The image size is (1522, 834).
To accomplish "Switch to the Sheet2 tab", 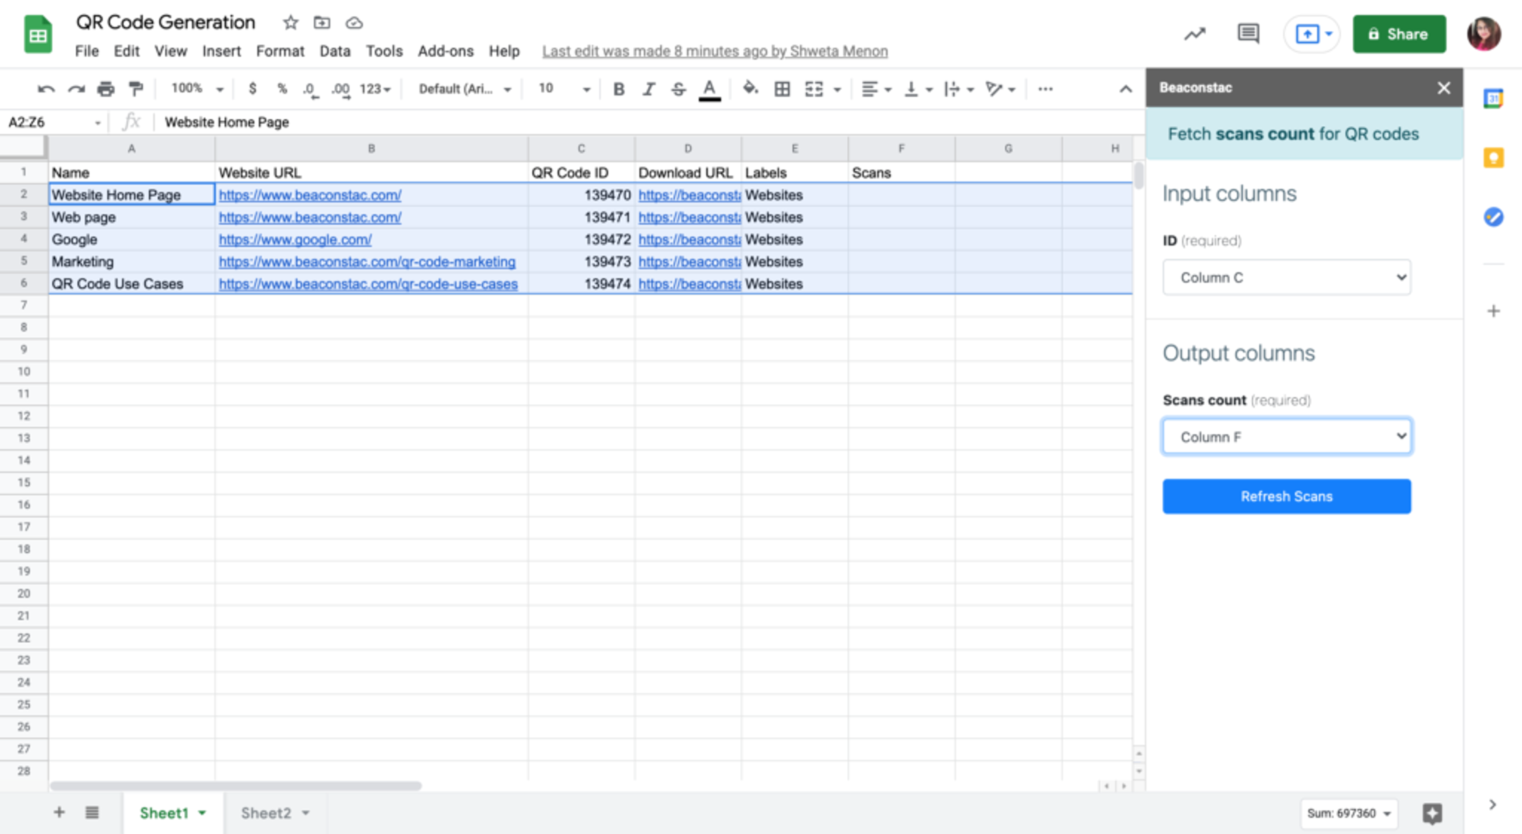I will (x=266, y=813).
